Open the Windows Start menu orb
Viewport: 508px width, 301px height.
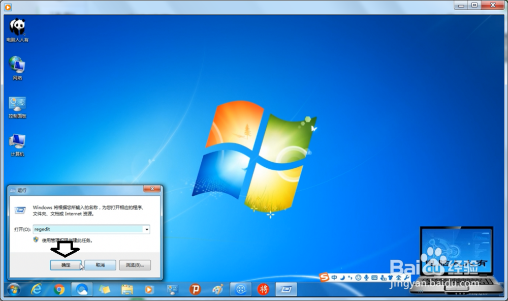[14, 289]
